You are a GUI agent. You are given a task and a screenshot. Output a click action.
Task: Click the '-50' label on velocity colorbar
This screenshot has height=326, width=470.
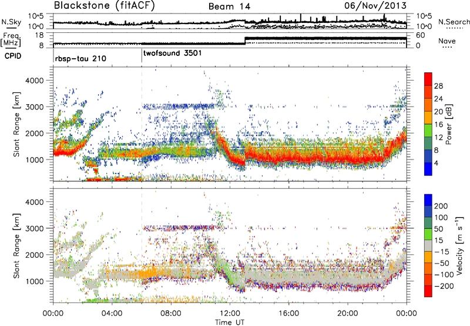[x=442, y=263]
